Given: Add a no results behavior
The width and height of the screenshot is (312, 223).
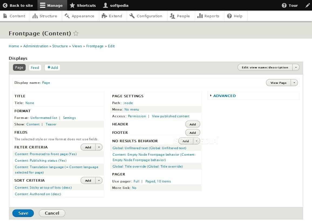Looking at the screenshot, I should coord(186,141).
